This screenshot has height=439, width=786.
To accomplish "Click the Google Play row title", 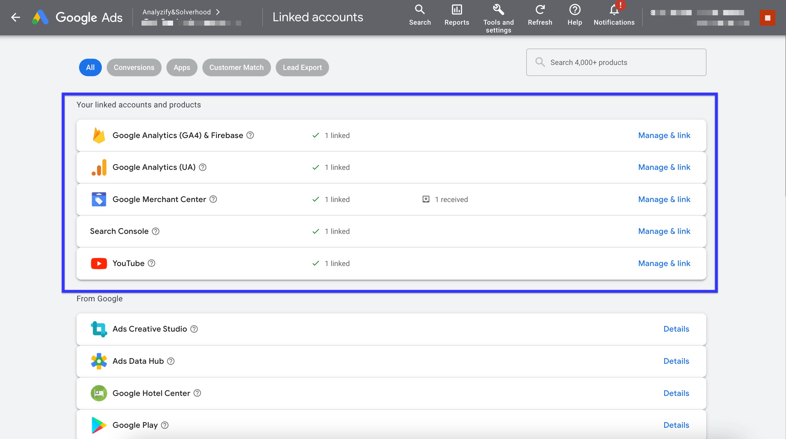I will tap(135, 425).
